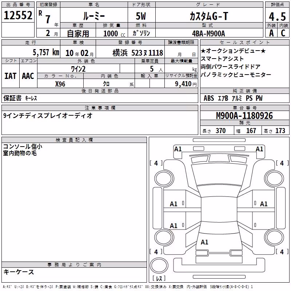Click the width value 167
291x291 pixels.
251,131
